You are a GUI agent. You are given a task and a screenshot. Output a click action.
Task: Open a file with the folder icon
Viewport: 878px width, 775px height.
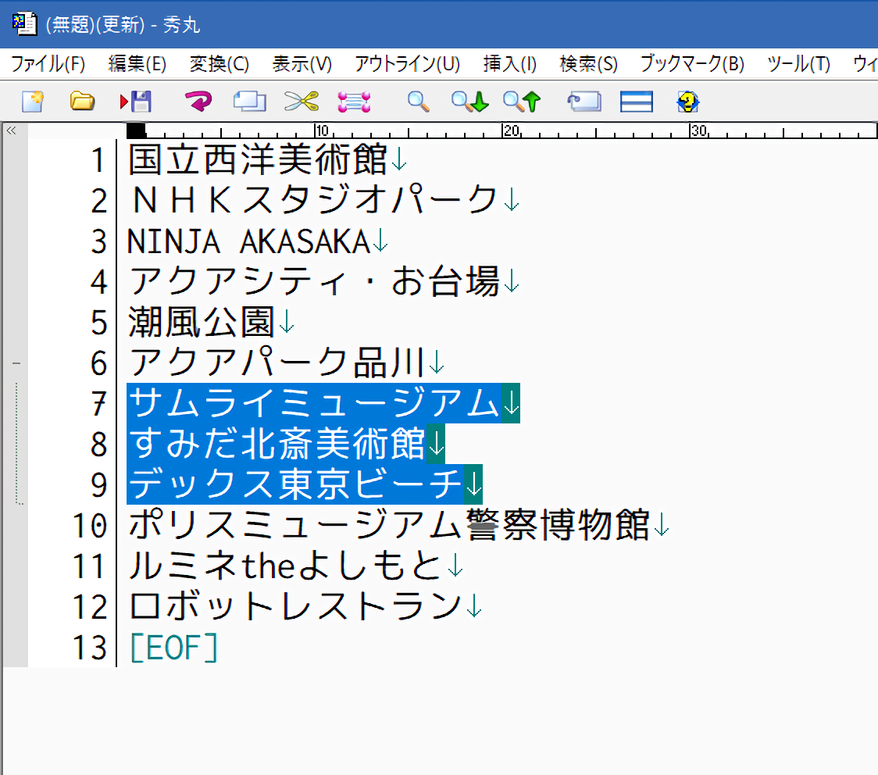82,101
